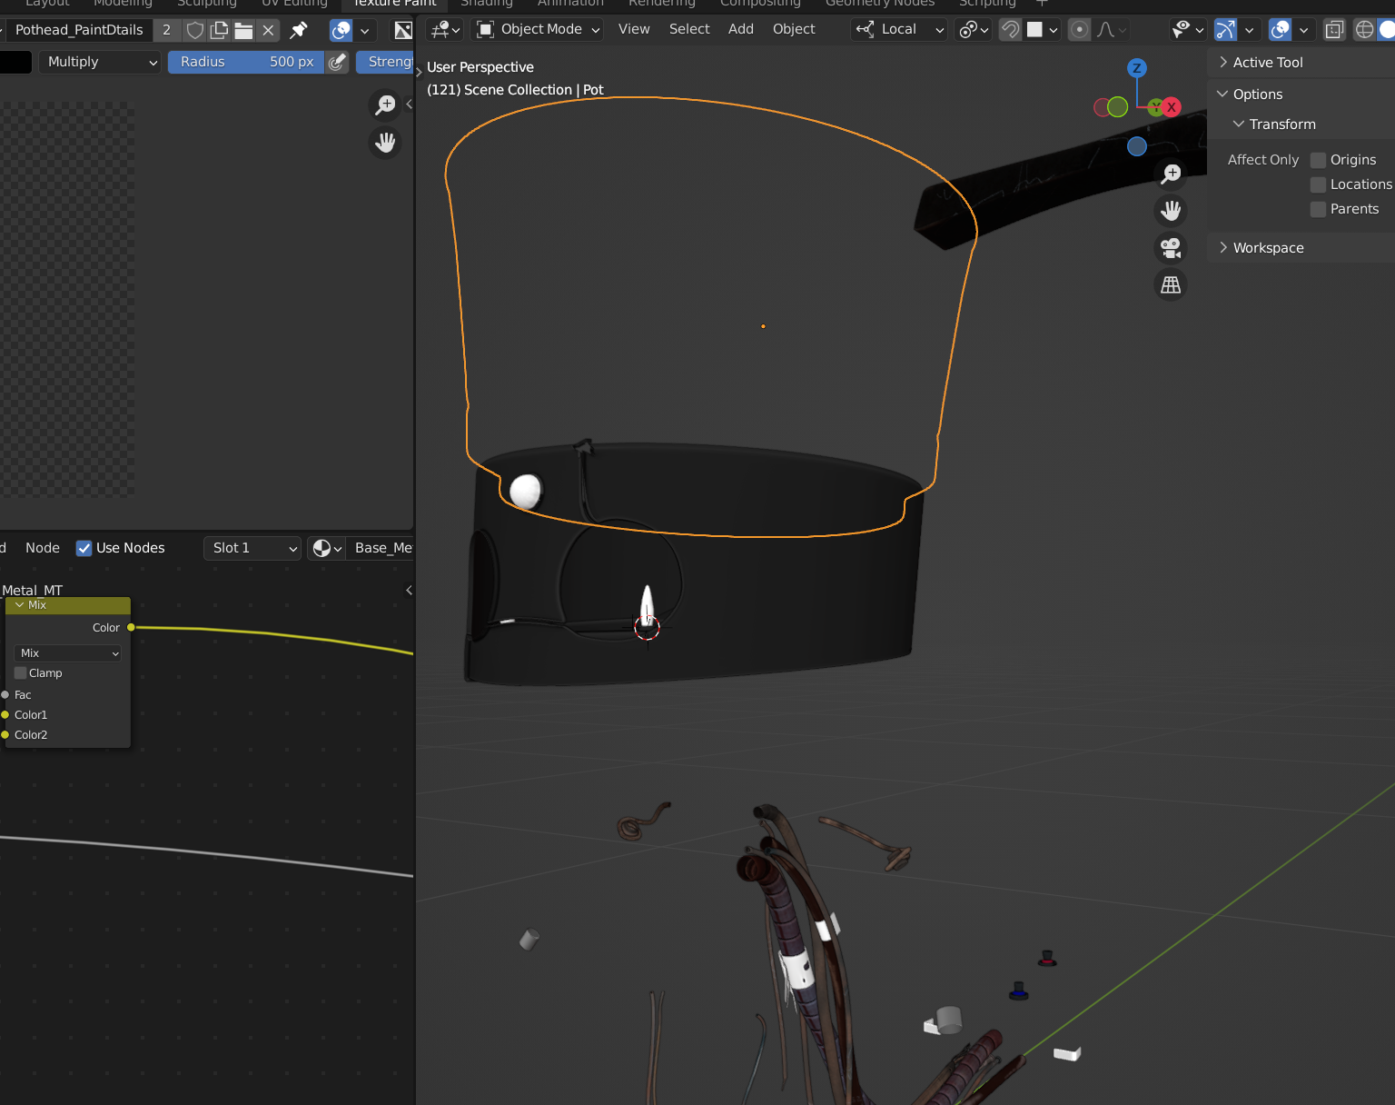Toggle camera view in the viewport
The height and width of the screenshot is (1105, 1395).
(1171, 247)
